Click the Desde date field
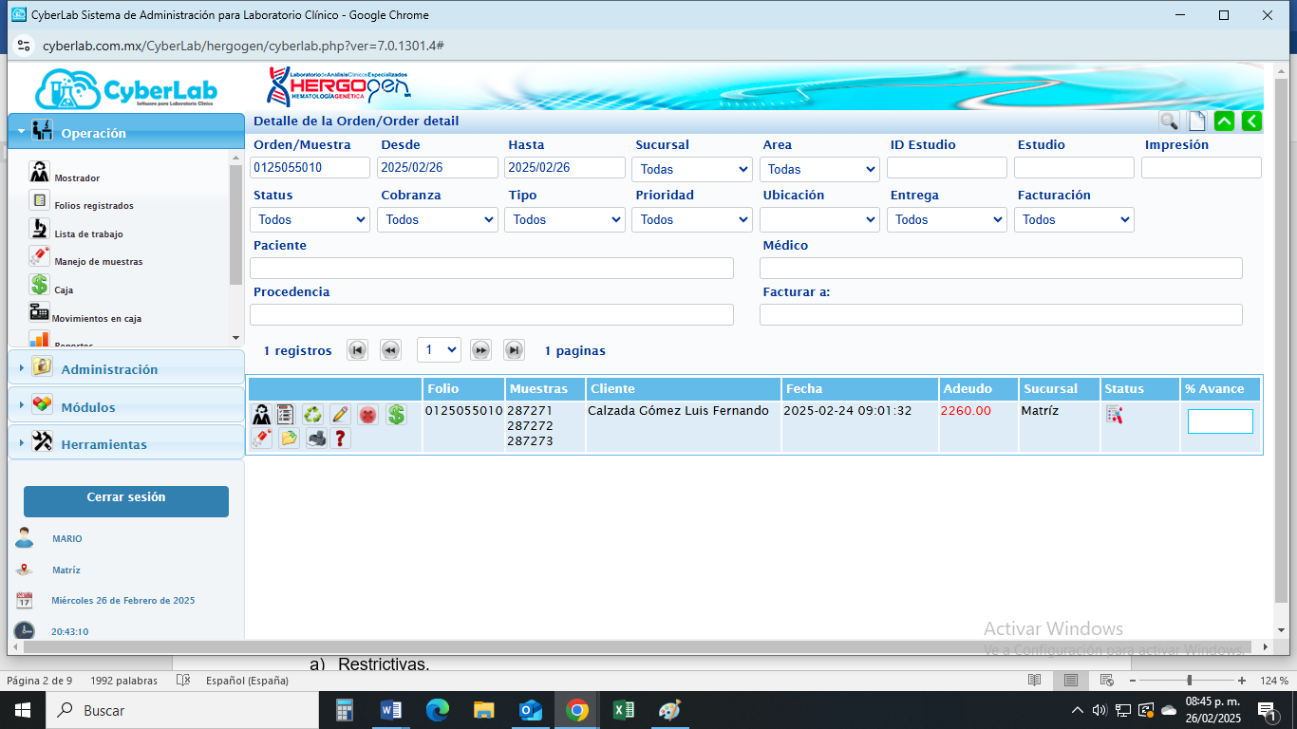This screenshot has width=1297, height=729. tap(438, 168)
